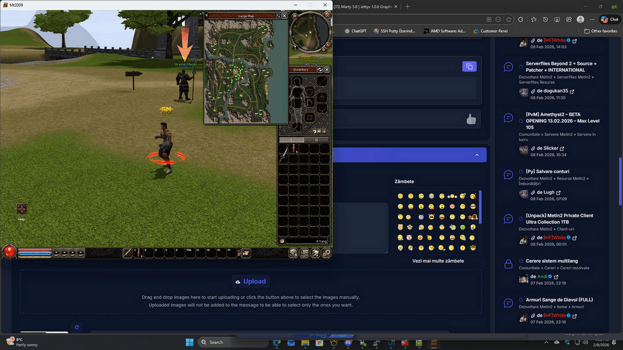Switch to inventory page I
The image size is (623, 350).
292,139
